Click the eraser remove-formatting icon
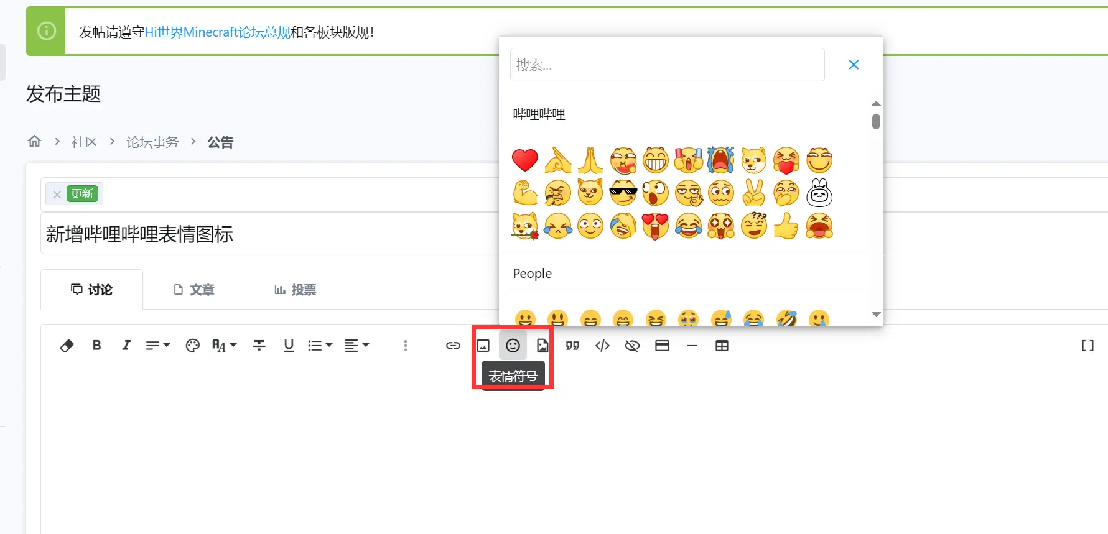 point(67,346)
